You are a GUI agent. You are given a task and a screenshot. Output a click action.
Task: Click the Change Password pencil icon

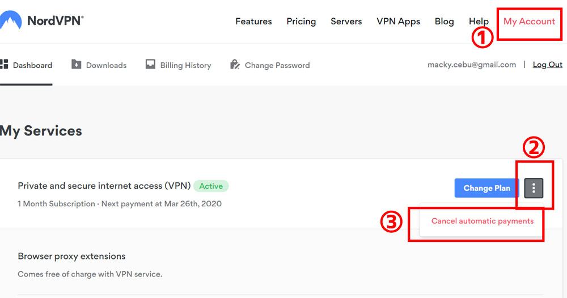point(235,65)
